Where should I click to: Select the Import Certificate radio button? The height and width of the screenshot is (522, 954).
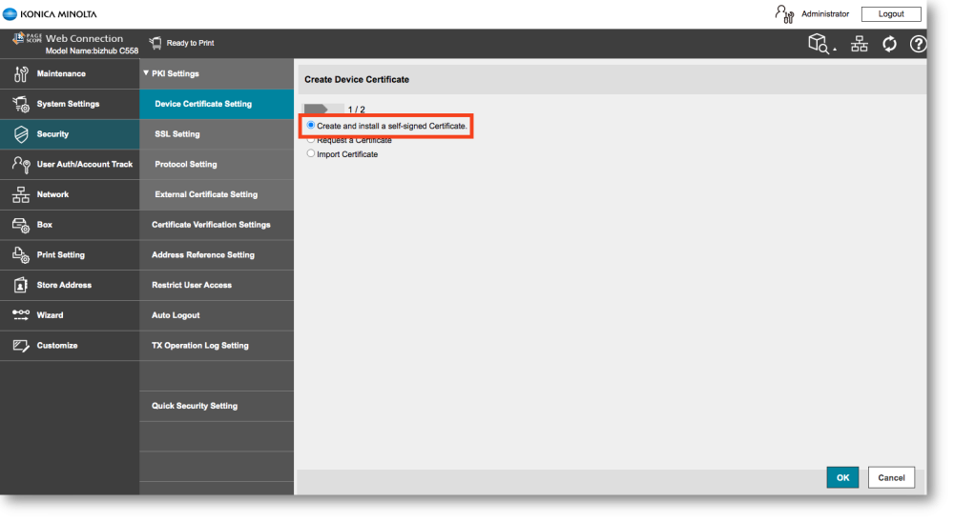click(x=311, y=153)
